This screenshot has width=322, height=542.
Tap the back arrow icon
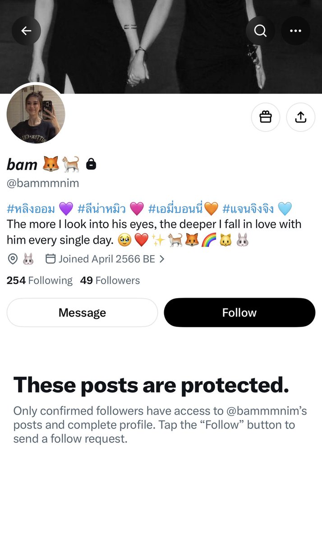coord(26,31)
